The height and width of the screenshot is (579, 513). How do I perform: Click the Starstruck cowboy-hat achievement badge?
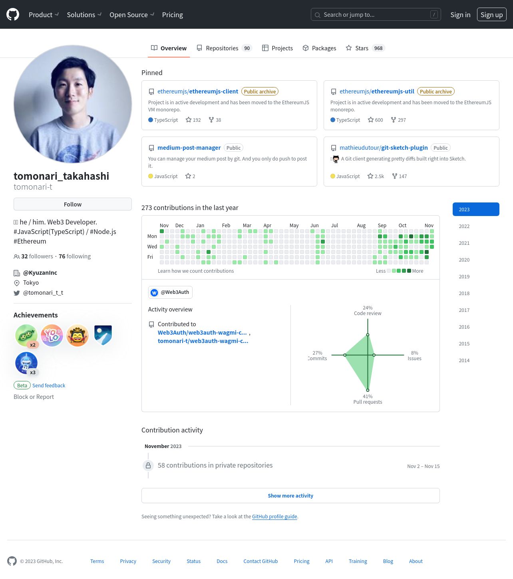pyautogui.click(x=78, y=335)
